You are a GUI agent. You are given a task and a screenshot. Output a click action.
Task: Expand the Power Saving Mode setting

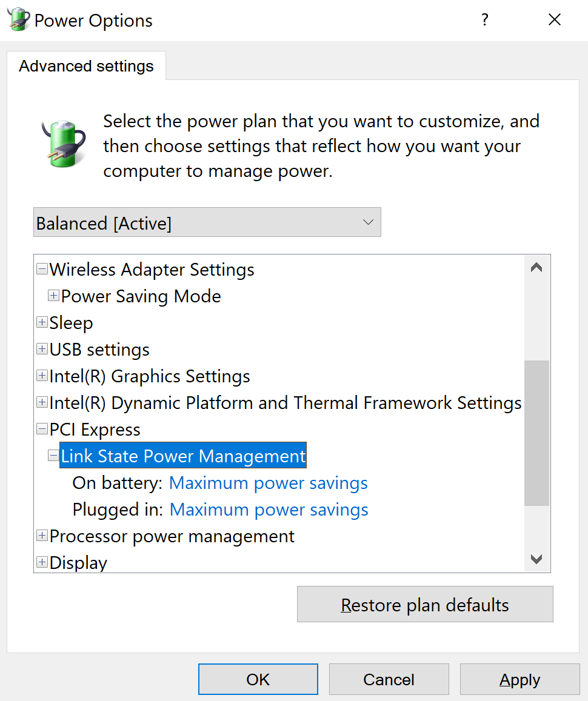tap(53, 296)
